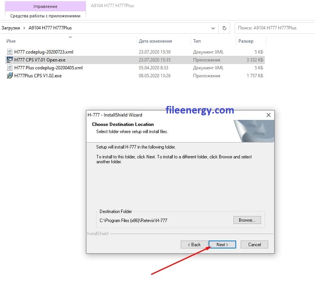Go to Загрузки in the breadcrumb

point(11,28)
